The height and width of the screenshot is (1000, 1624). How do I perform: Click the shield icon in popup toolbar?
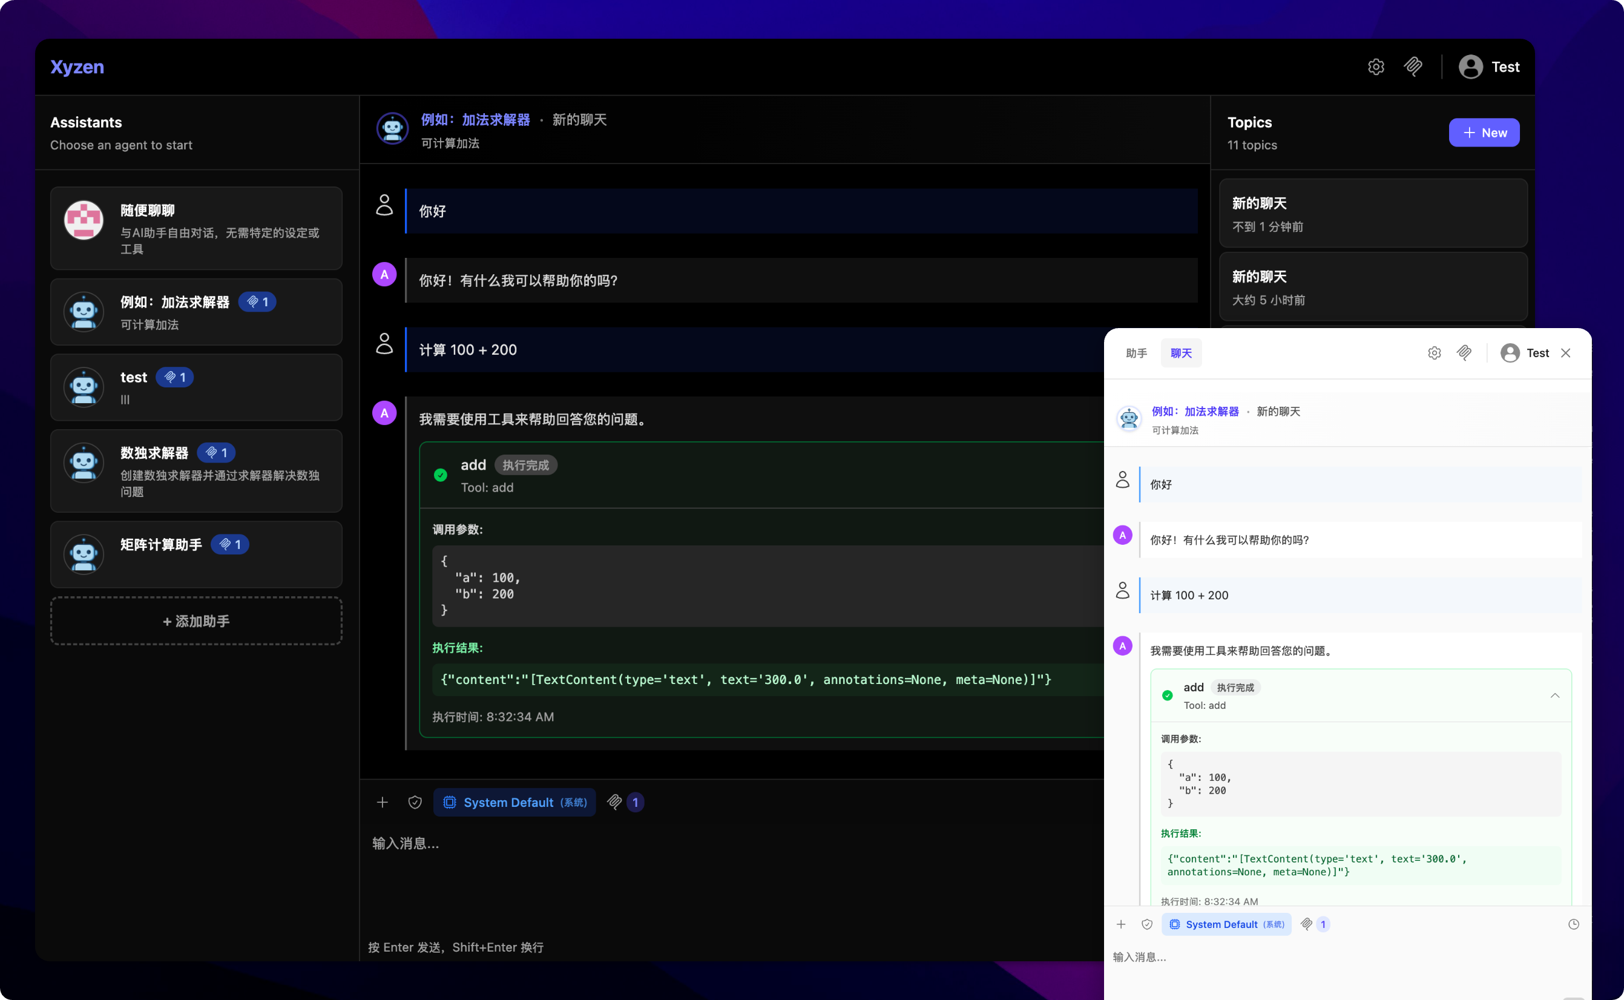1146,924
